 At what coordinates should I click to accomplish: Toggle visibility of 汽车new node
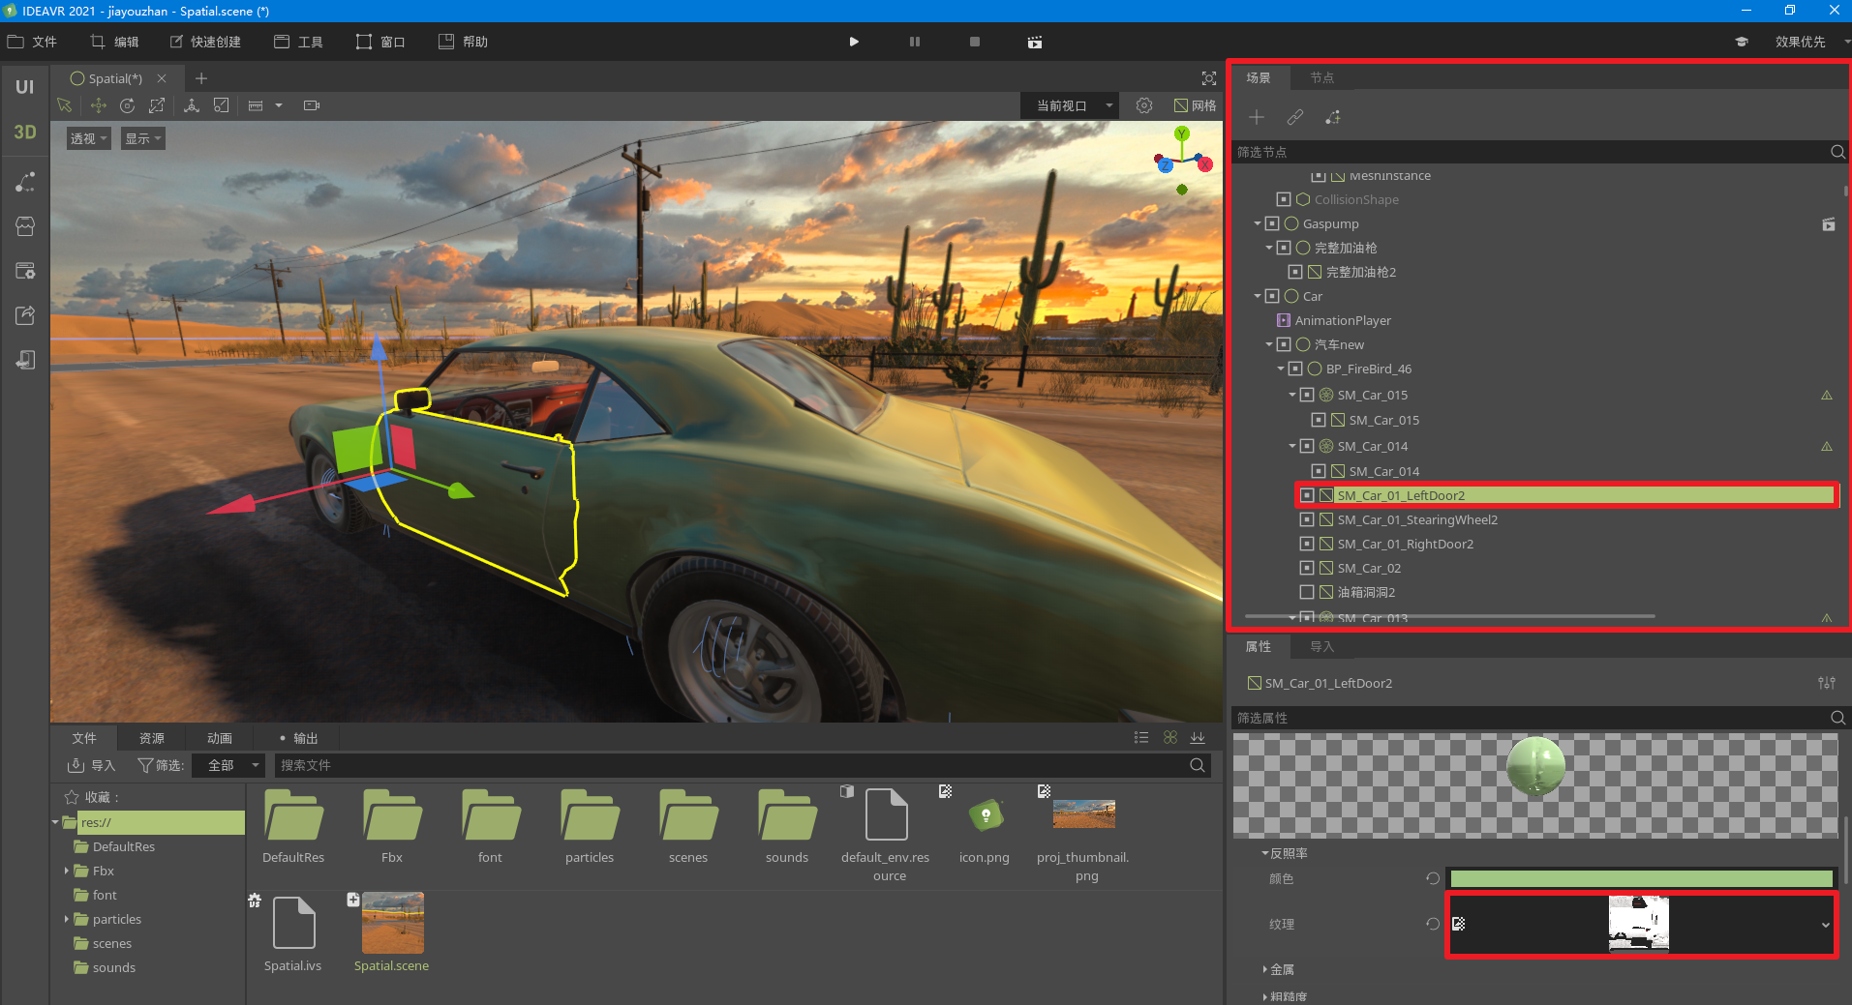click(1284, 345)
